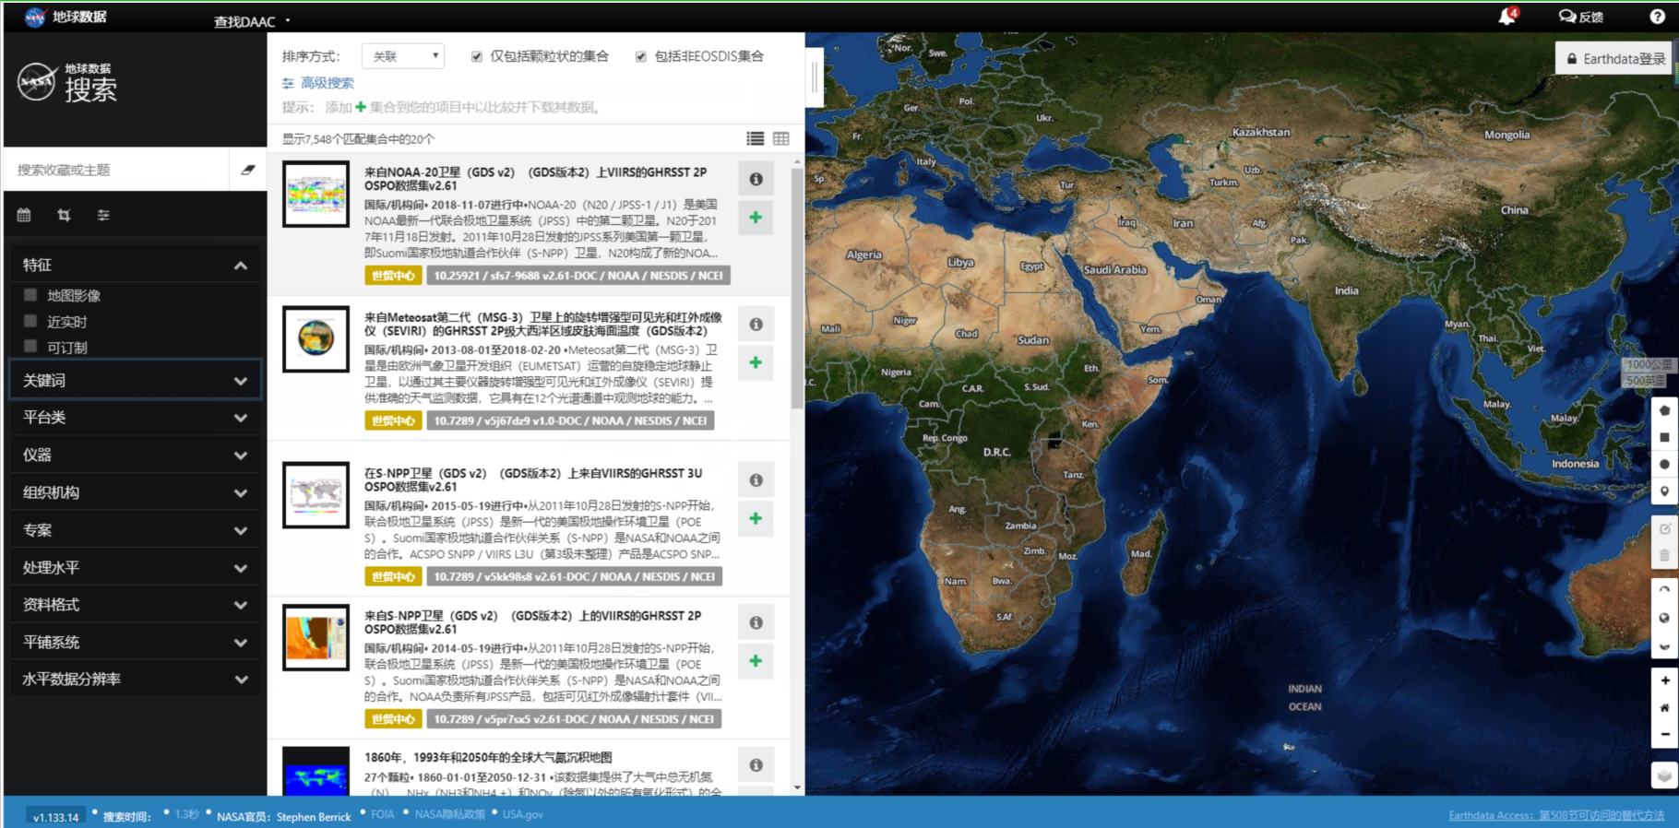Toggle the 仅包括颗粒状的集合 checkbox
The height and width of the screenshot is (828, 1679).
(x=477, y=56)
